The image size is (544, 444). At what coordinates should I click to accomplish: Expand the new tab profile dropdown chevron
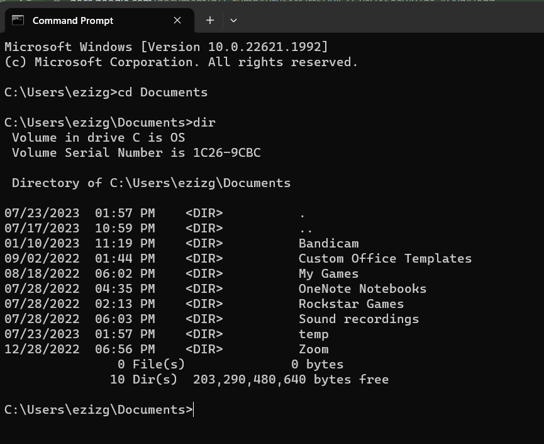coord(233,20)
